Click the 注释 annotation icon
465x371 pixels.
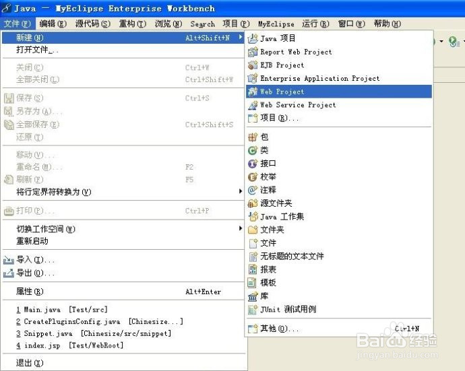253,190
